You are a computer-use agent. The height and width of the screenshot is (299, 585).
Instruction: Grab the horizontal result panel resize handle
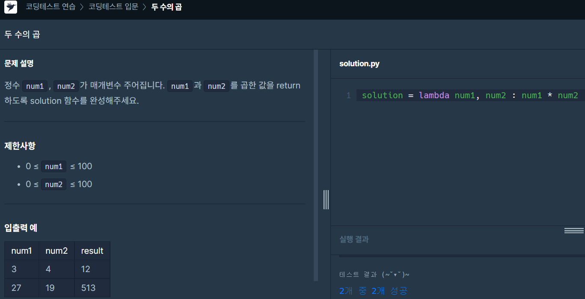tap(574, 231)
